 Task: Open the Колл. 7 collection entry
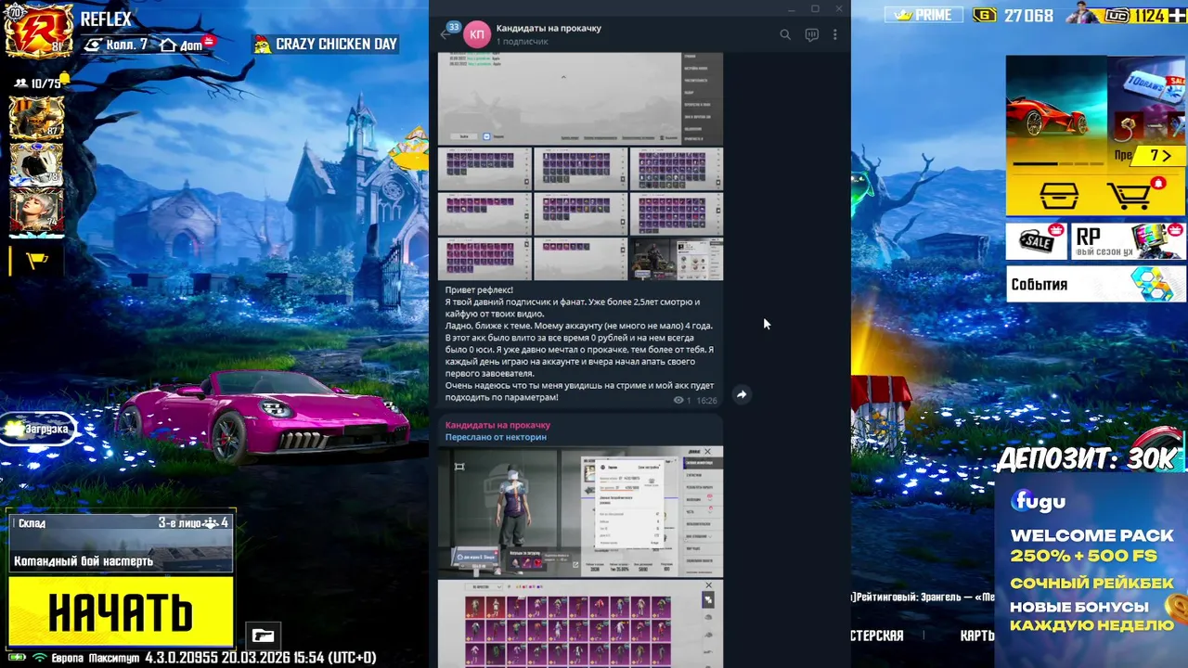[x=117, y=45]
